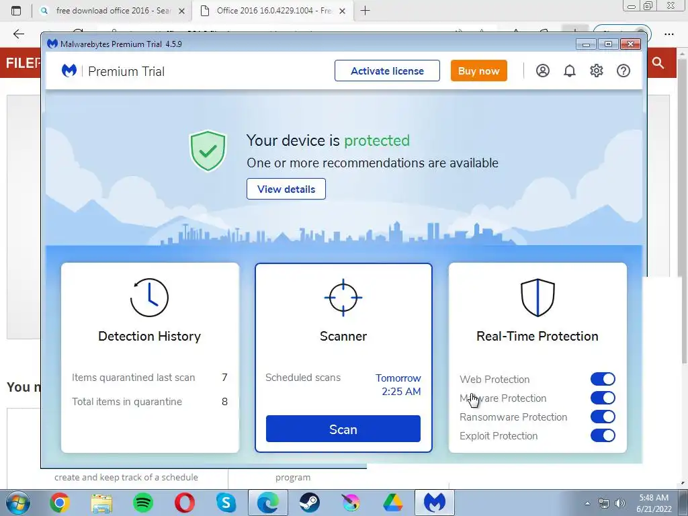Open notifications bell in Malwarebytes
Screen dimensions: 688x516
pos(570,71)
